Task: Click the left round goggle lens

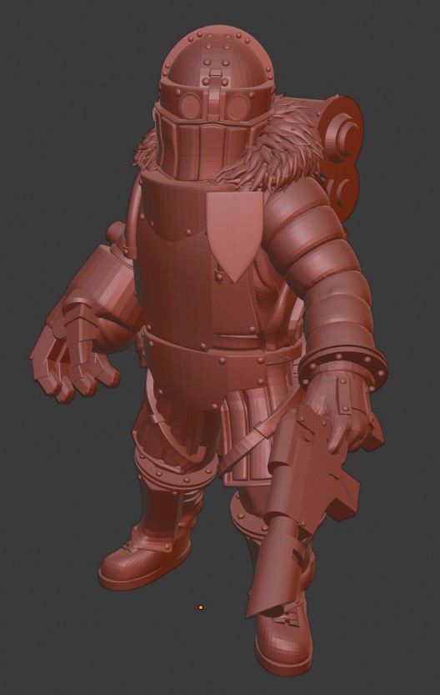Action: click(191, 104)
